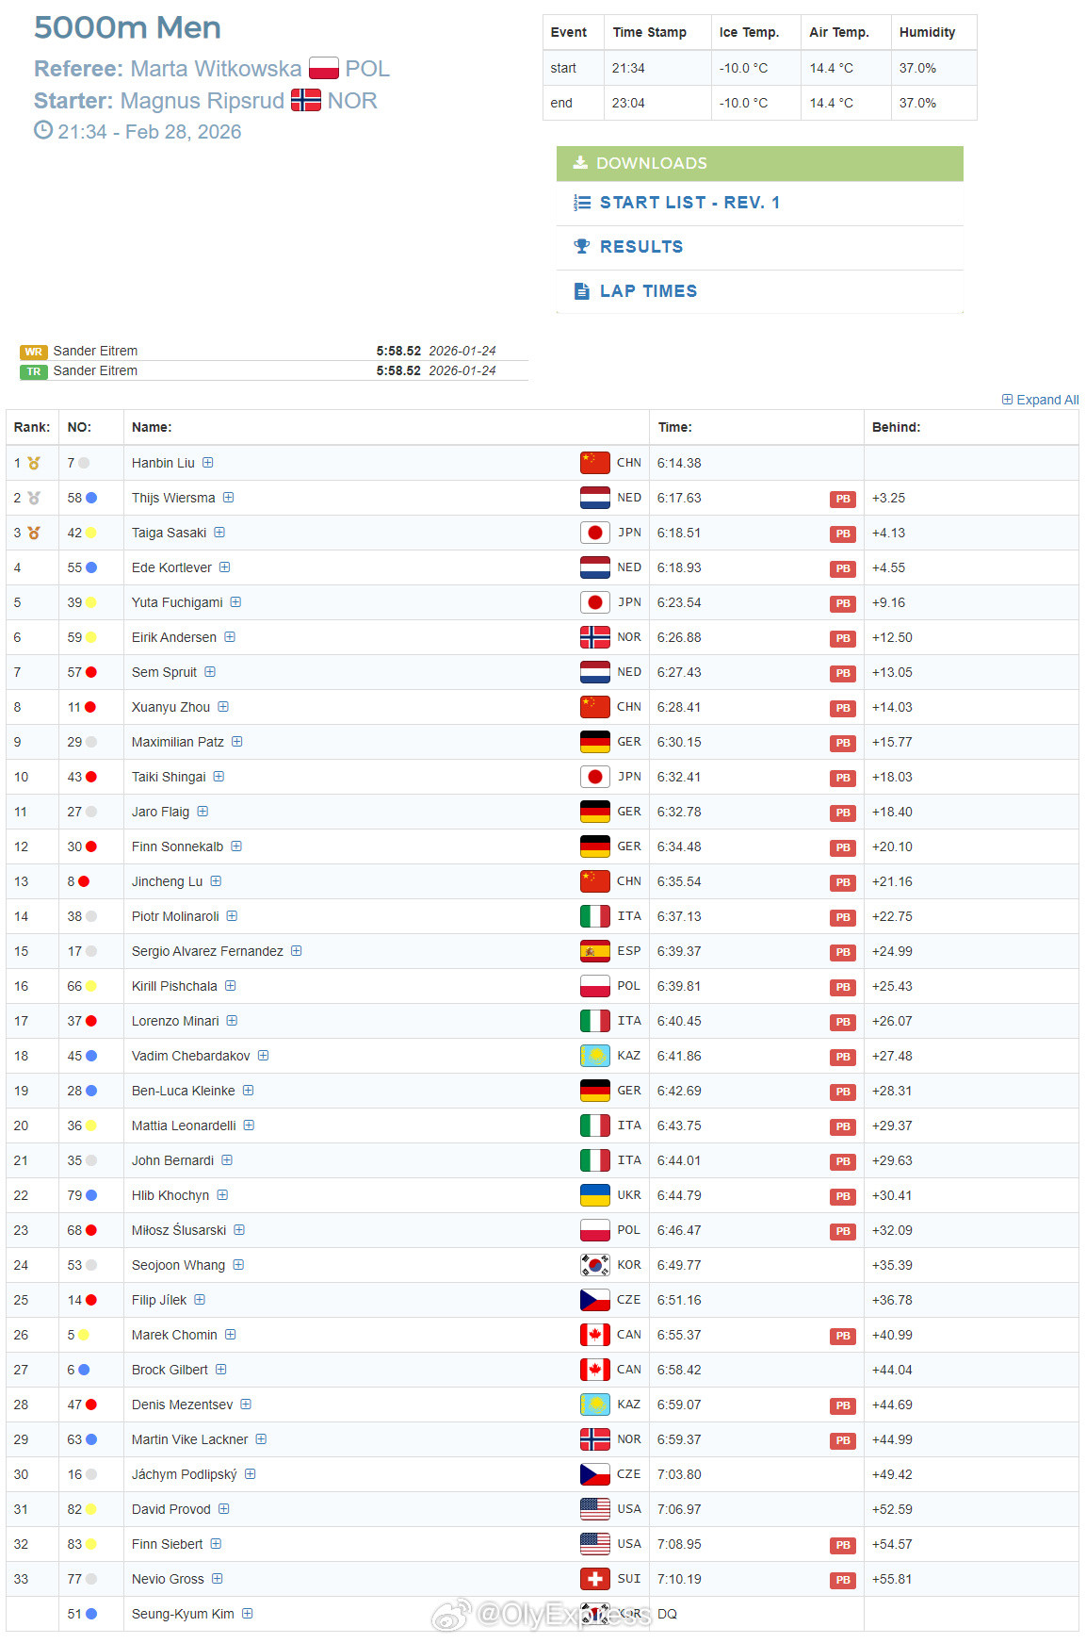
Task: Click Hanbin Liu's time 6:14.38
Action: tap(679, 463)
